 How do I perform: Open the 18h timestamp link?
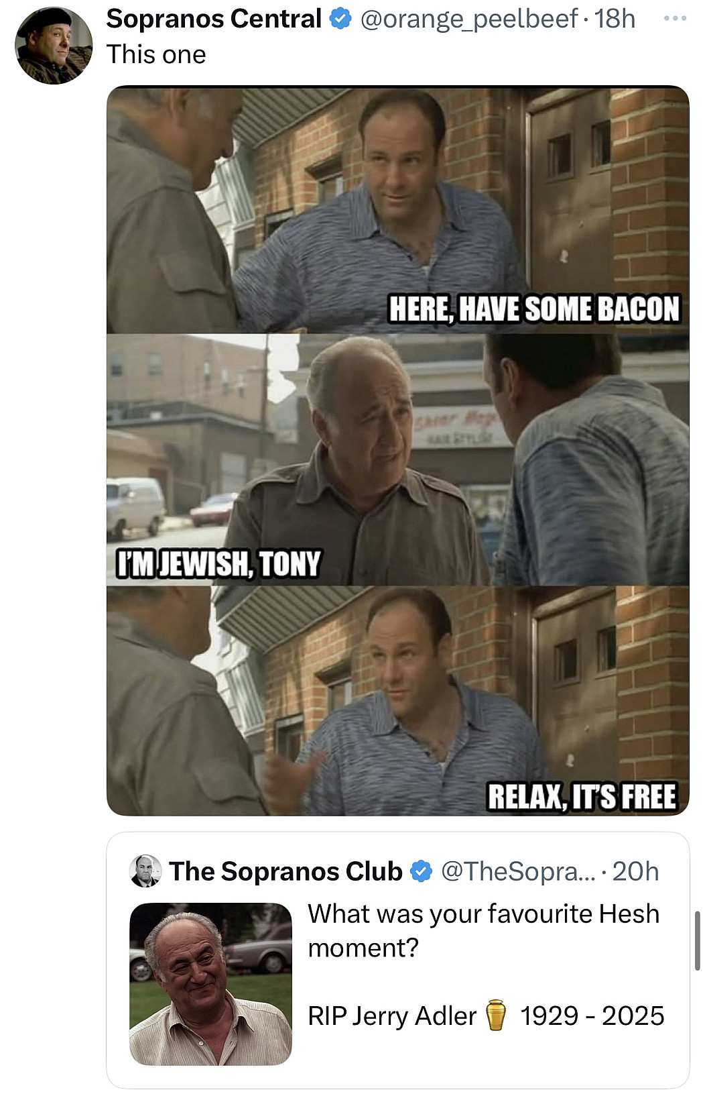click(615, 19)
